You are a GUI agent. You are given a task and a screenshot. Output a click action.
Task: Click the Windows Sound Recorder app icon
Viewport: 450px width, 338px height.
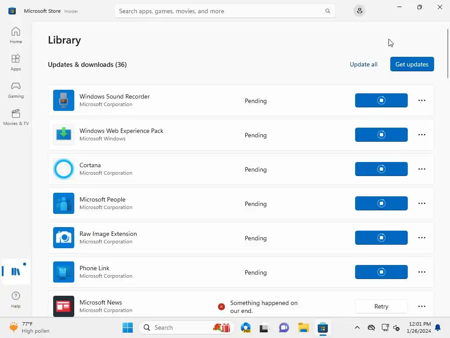click(64, 100)
